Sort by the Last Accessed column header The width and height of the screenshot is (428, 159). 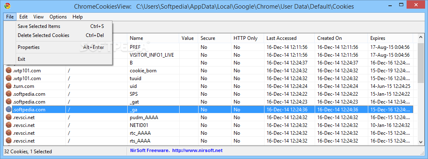tap(289, 38)
